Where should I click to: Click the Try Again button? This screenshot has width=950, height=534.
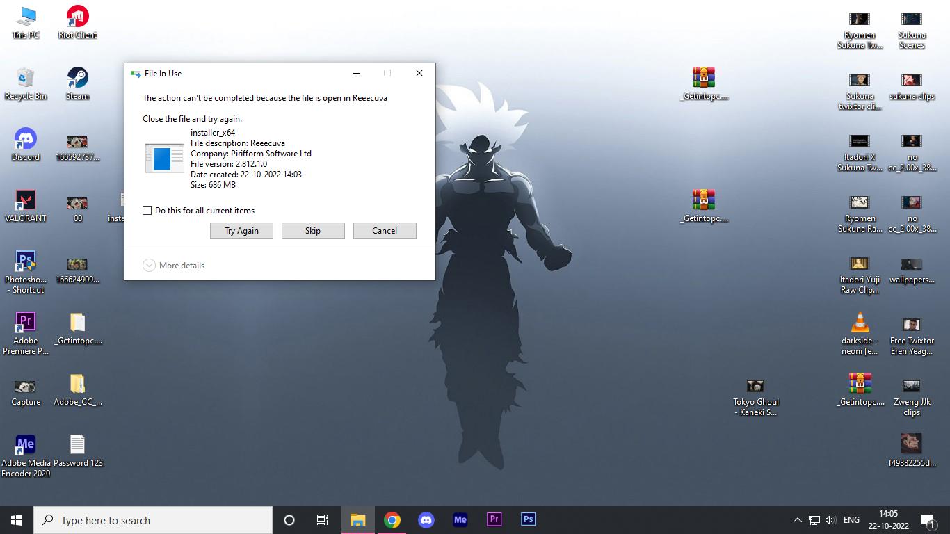click(241, 231)
